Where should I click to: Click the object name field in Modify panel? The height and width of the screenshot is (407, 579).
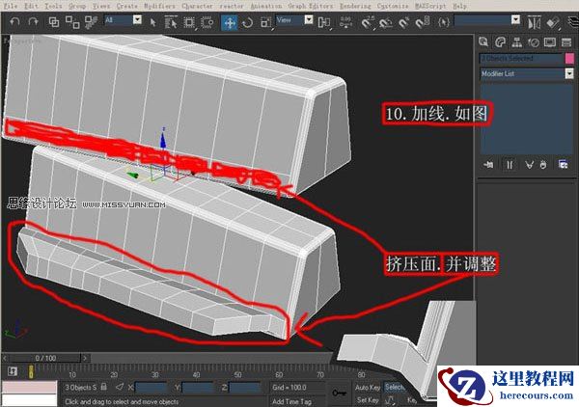521,59
